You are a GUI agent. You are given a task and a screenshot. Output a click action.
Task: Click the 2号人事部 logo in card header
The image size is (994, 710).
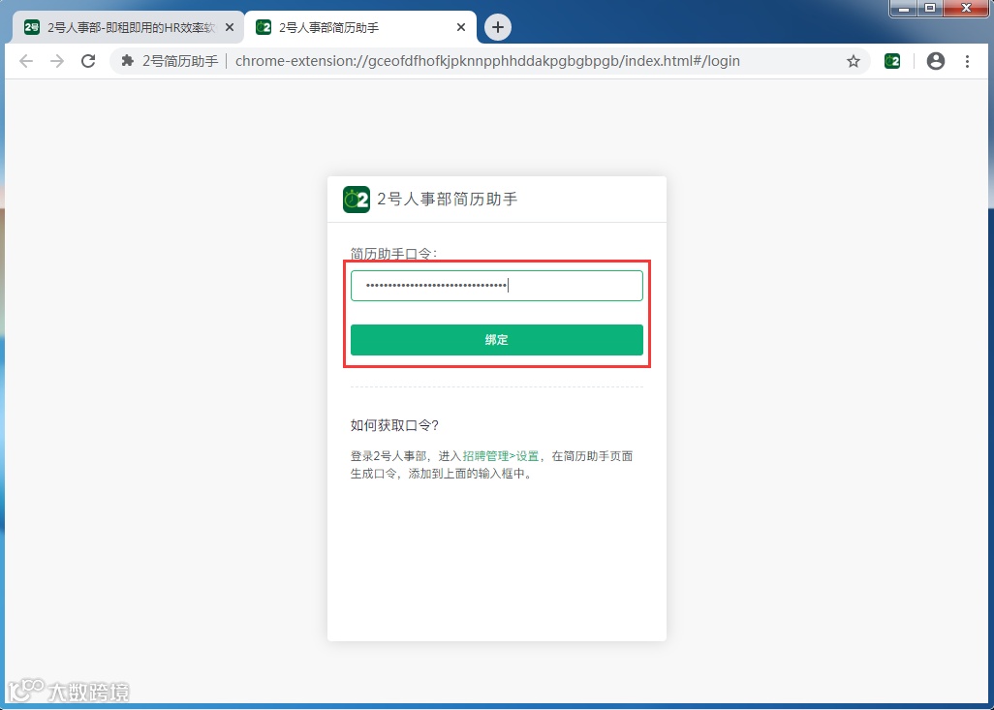click(x=357, y=200)
